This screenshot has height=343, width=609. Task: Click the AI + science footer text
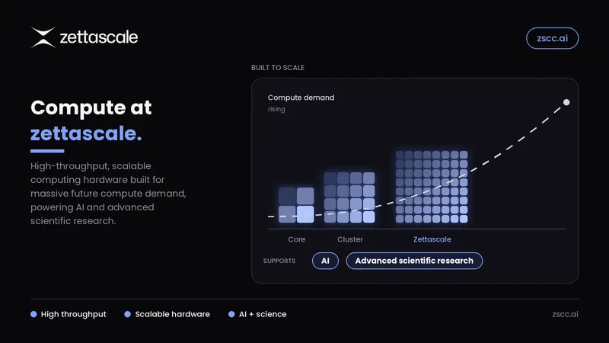(263, 314)
